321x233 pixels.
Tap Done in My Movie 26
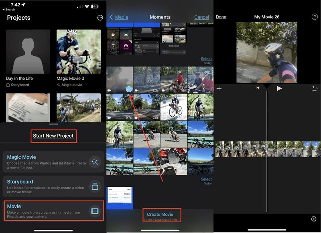pos(221,17)
